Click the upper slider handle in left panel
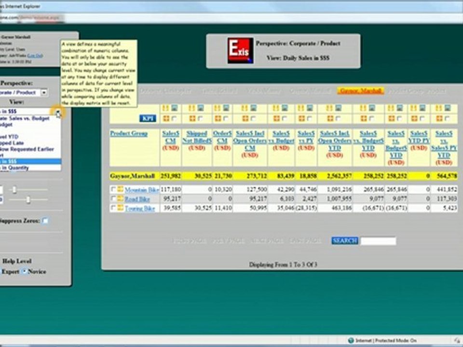 [14, 190]
